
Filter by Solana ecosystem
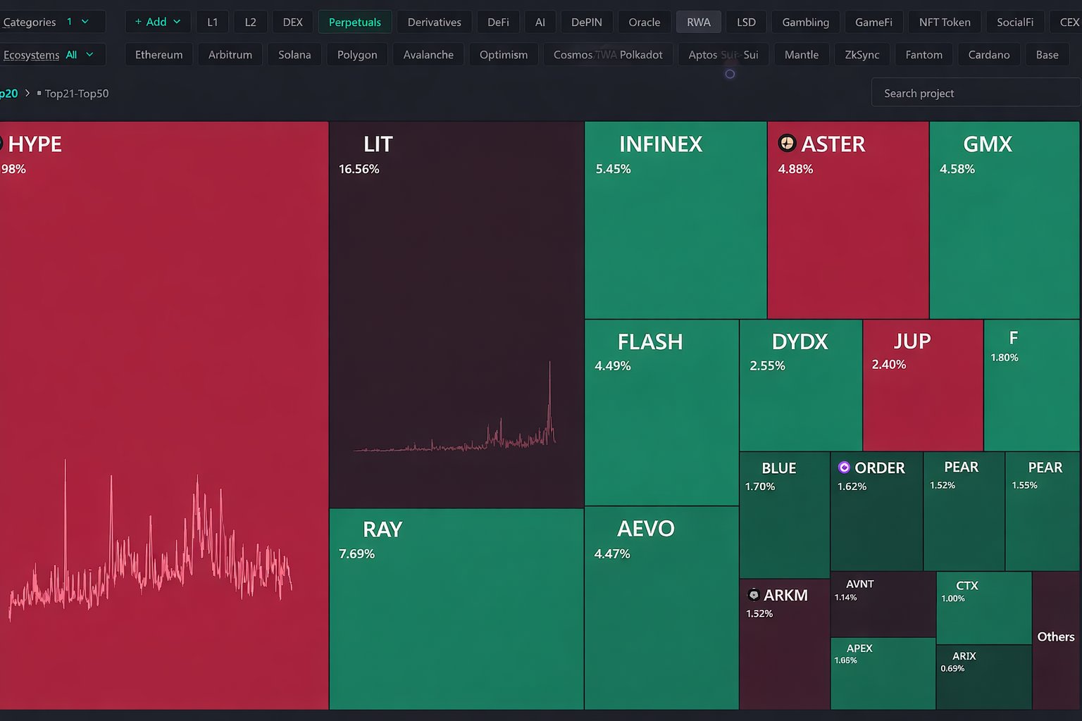pos(294,54)
